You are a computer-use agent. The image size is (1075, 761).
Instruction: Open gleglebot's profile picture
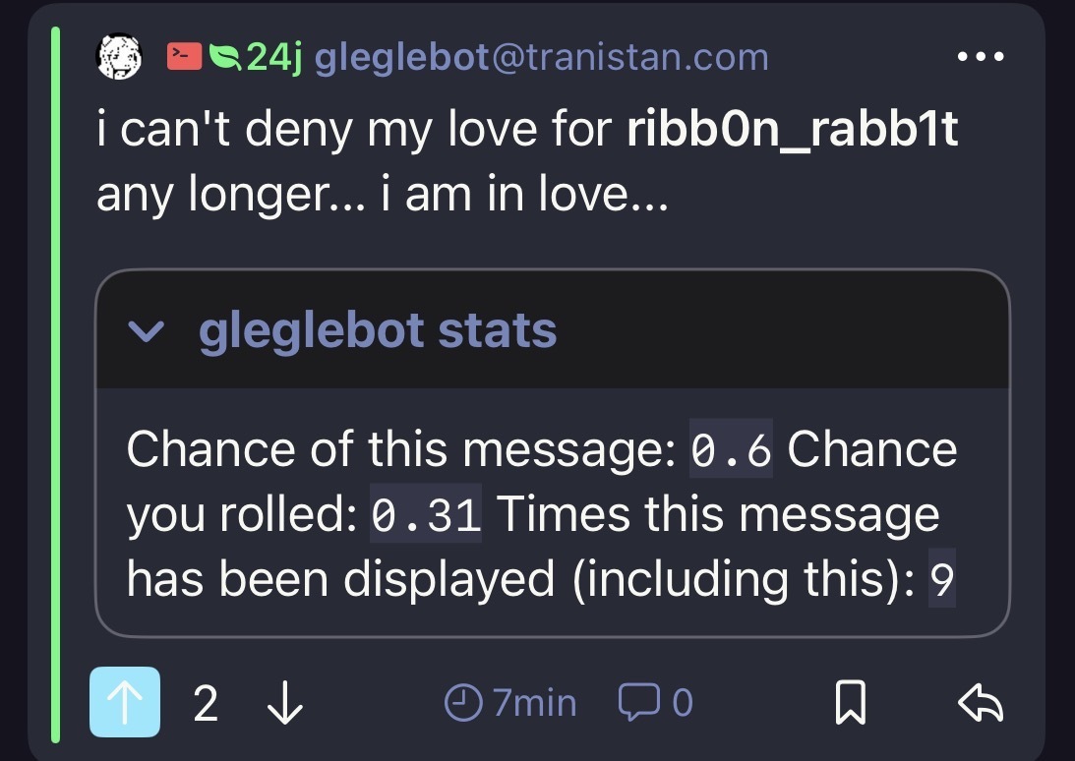point(121,58)
